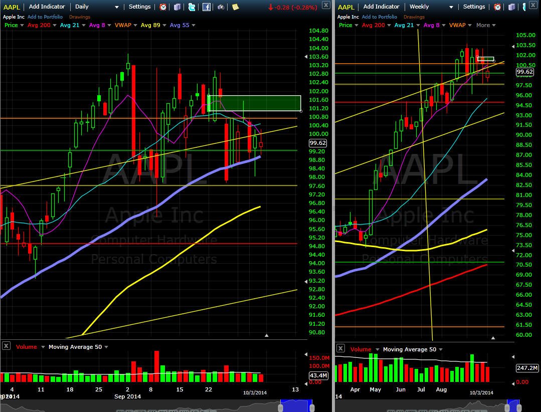Viewport: 541px width, 412px height.
Task: Click Add to Portfolio link in the Weekly chart
Action: pyautogui.click(x=380, y=17)
